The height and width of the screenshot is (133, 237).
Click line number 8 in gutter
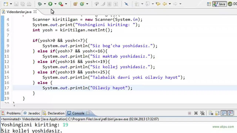[x=8, y=41]
